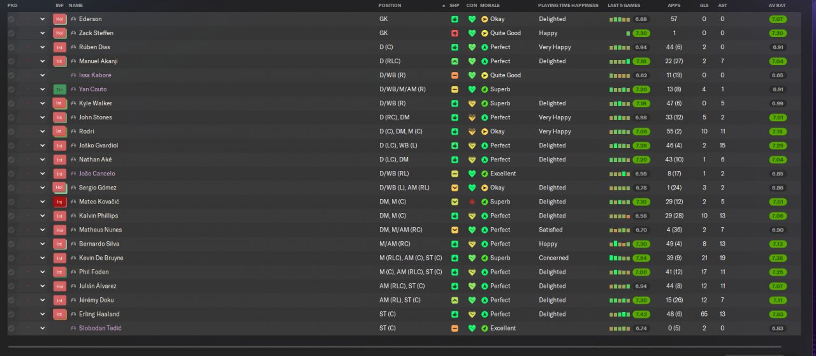Sort by the MORALE column header
The height and width of the screenshot is (356, 816).
490,5
